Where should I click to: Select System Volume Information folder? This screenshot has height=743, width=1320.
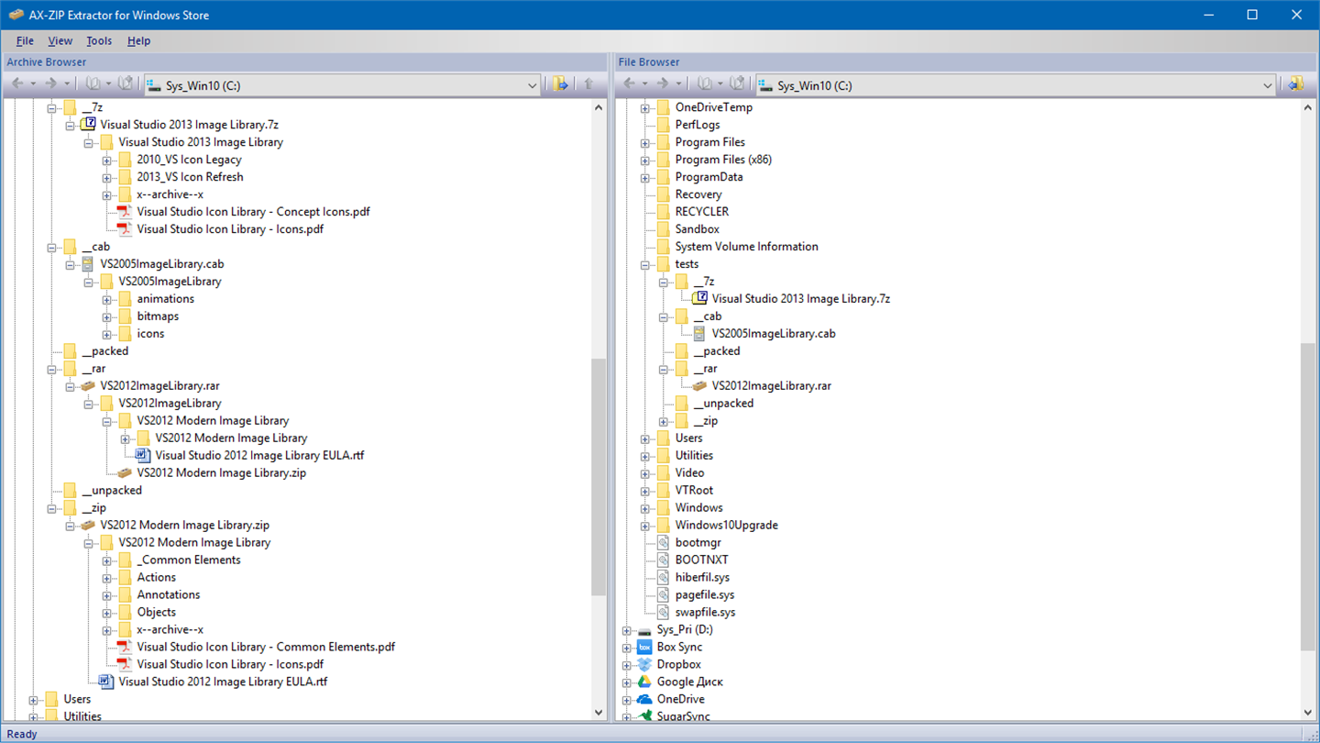746,247
